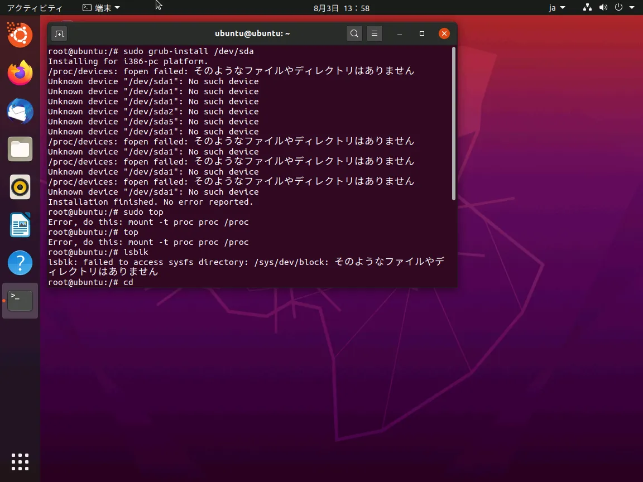
Task: Maximize the terminal window
Action: [422, 33]
